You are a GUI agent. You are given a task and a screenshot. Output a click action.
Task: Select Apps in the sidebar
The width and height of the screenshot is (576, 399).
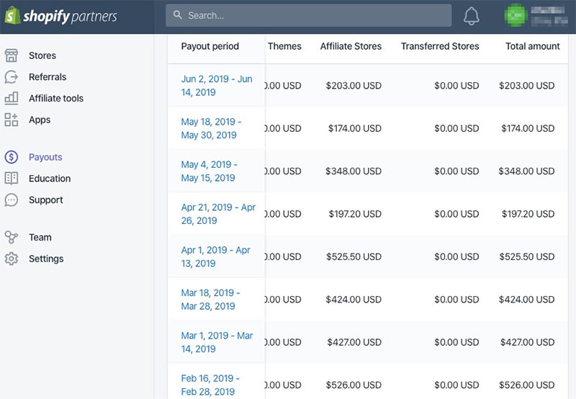[x=40, y=120]
